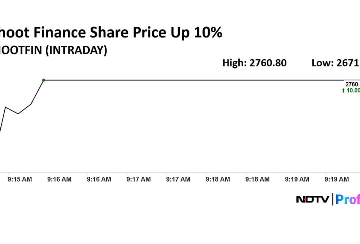360x244 pixels.
Task: Click the 9:15 AM time axis label
Action: [20, 180]
